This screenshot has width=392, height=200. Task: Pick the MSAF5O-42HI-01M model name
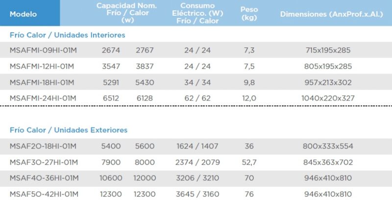44,194
